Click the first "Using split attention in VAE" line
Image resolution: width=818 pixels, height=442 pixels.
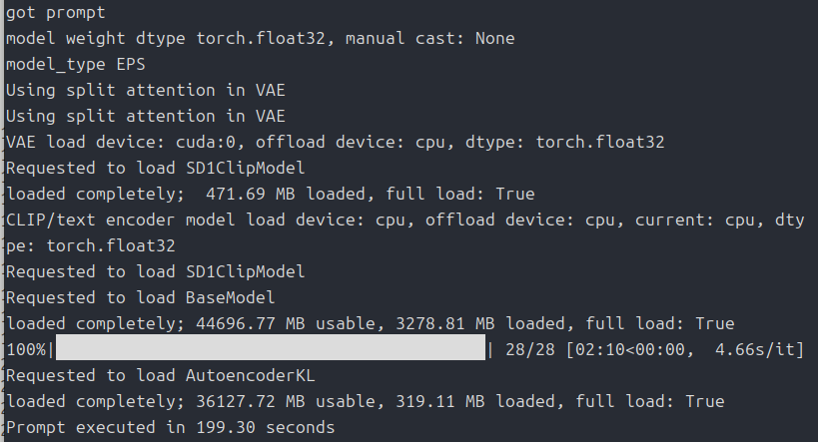tap(145, 90)
